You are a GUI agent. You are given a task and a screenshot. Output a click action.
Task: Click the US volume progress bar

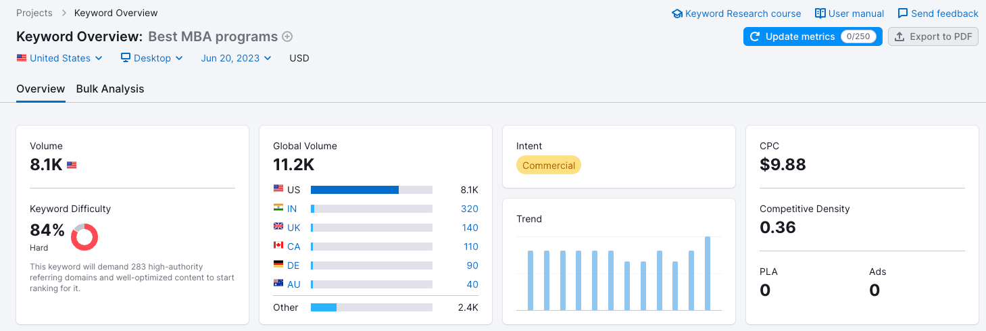372,190
